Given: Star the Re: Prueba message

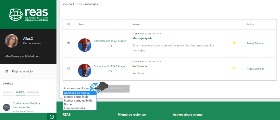Looking at the screenshot, I should pos(234,68).
